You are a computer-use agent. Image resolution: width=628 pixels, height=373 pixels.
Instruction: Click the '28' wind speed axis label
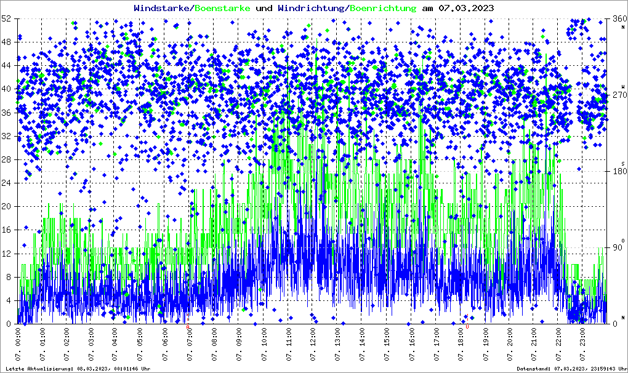(6, 159)
